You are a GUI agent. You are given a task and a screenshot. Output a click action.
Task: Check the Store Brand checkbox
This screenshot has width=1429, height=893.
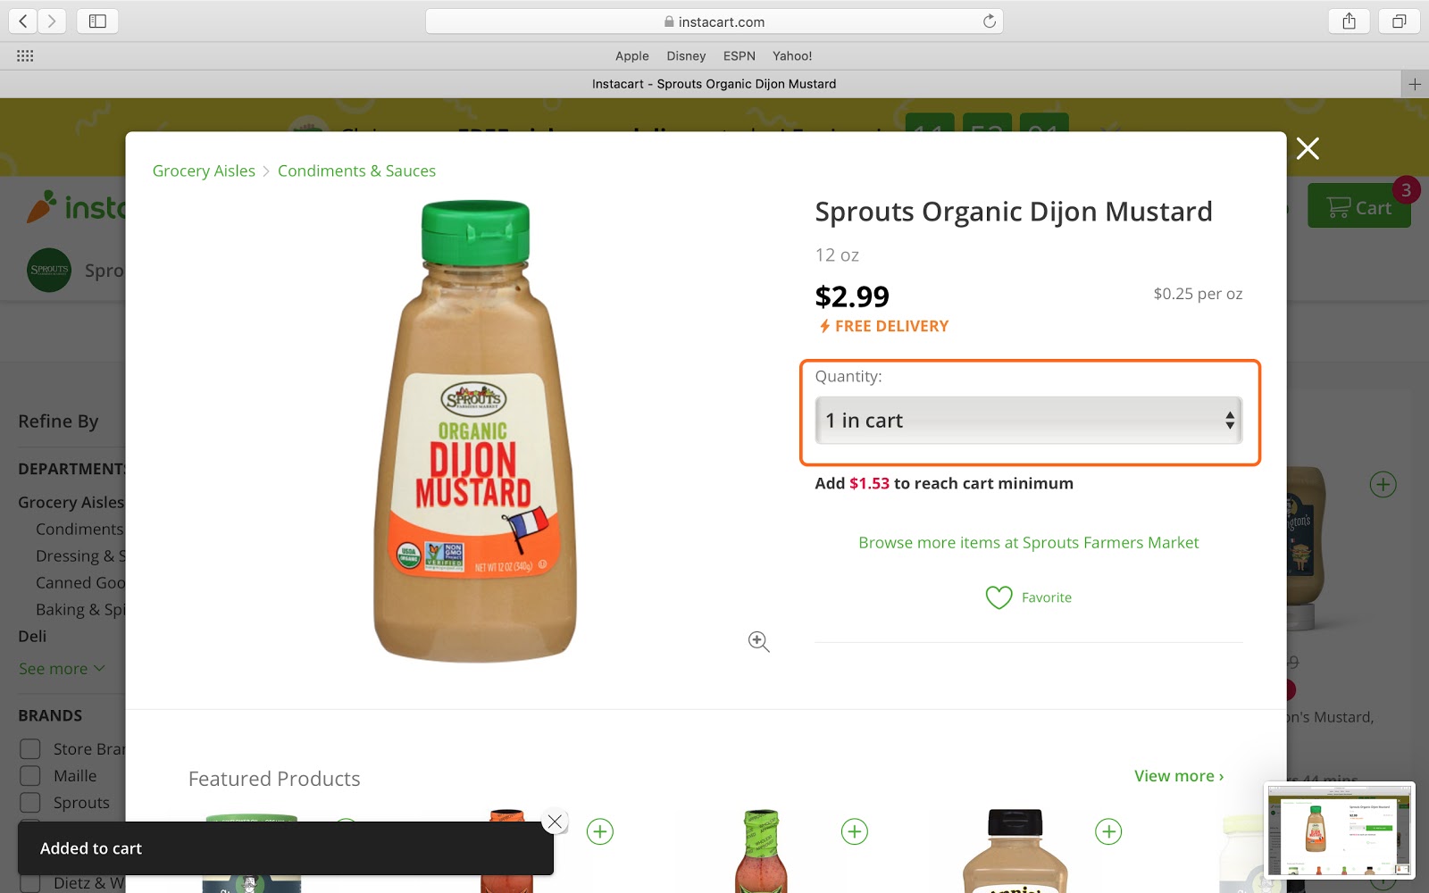30,749
